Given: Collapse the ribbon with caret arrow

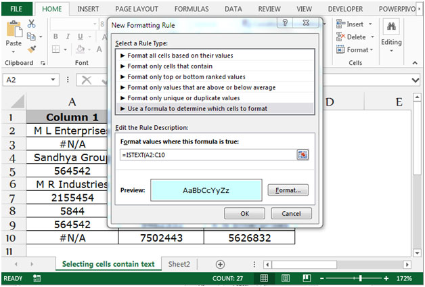Looking at the screenshot, I should [415, 63].
